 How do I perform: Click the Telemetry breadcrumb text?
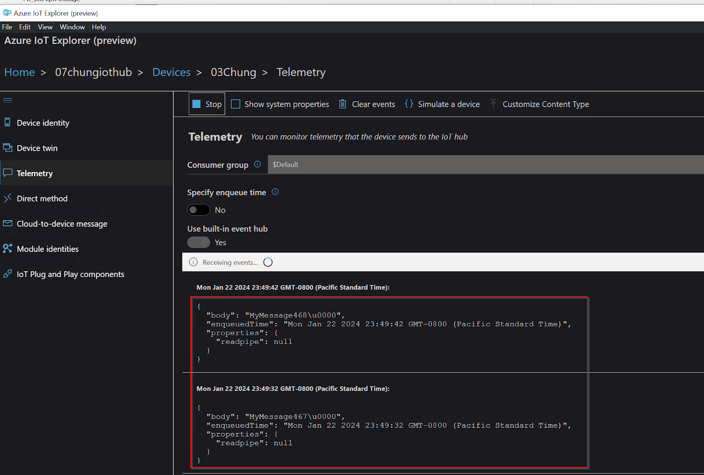click(x=301, y=72)
